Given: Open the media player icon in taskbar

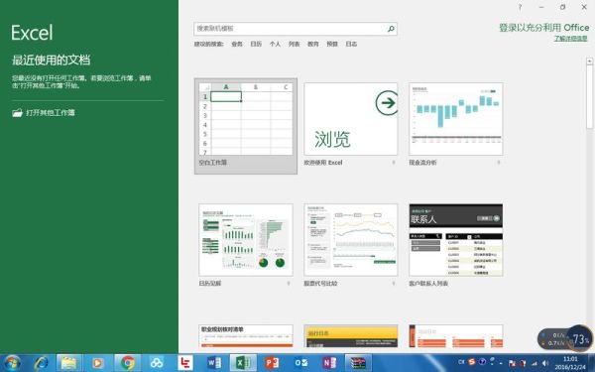Looking at the screenshot, I should tap(97, 363).
